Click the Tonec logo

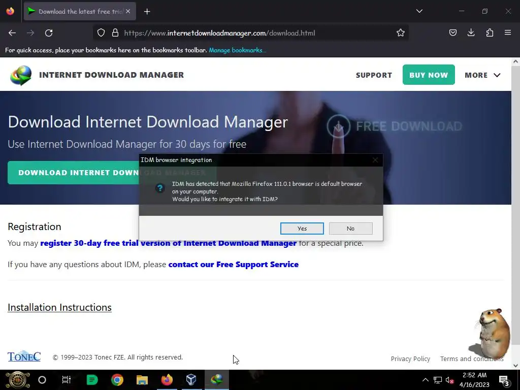(x=24, y=356)
